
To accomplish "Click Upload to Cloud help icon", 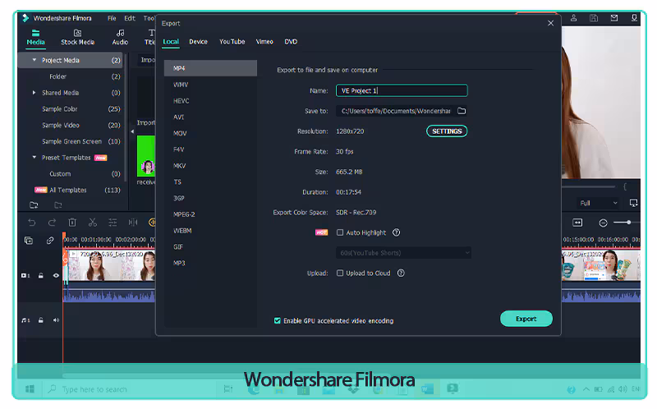I will 401,273.
